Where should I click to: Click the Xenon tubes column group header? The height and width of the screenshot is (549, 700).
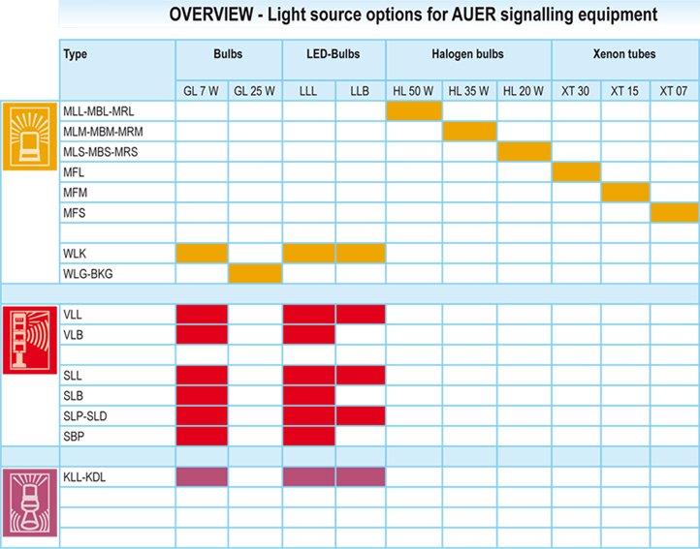pos(625,55)
